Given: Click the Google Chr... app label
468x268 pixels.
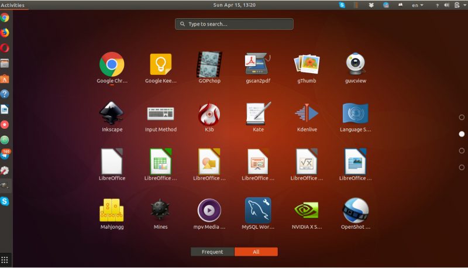Looking at the screenshot, I should (112, 81).
